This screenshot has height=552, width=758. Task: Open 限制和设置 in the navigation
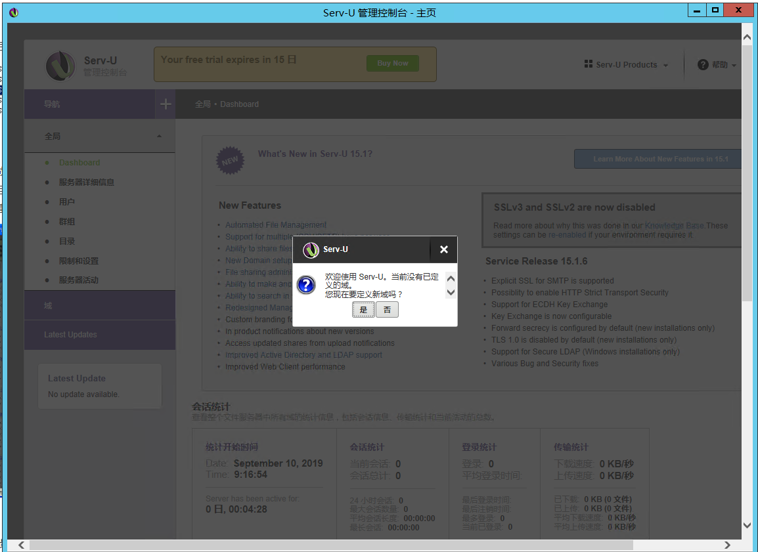point(79,261)
